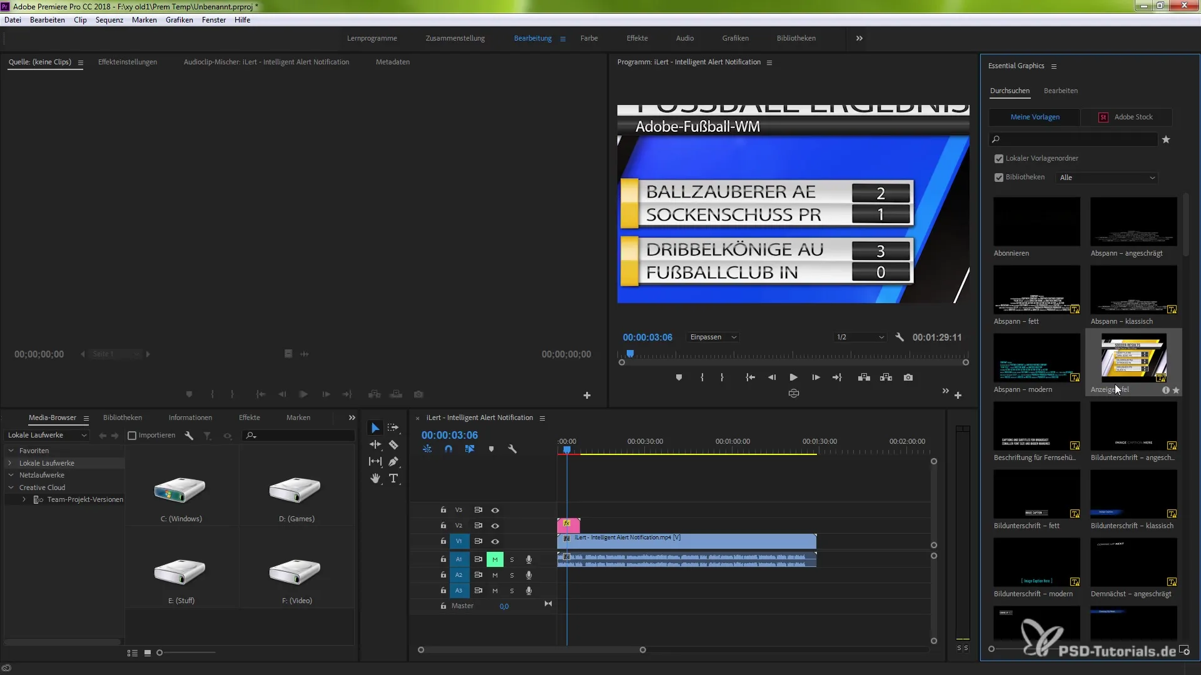This screenshot has height=675, width=1201.
Task: Step forward one frame in program monitor
Action: 816,377
